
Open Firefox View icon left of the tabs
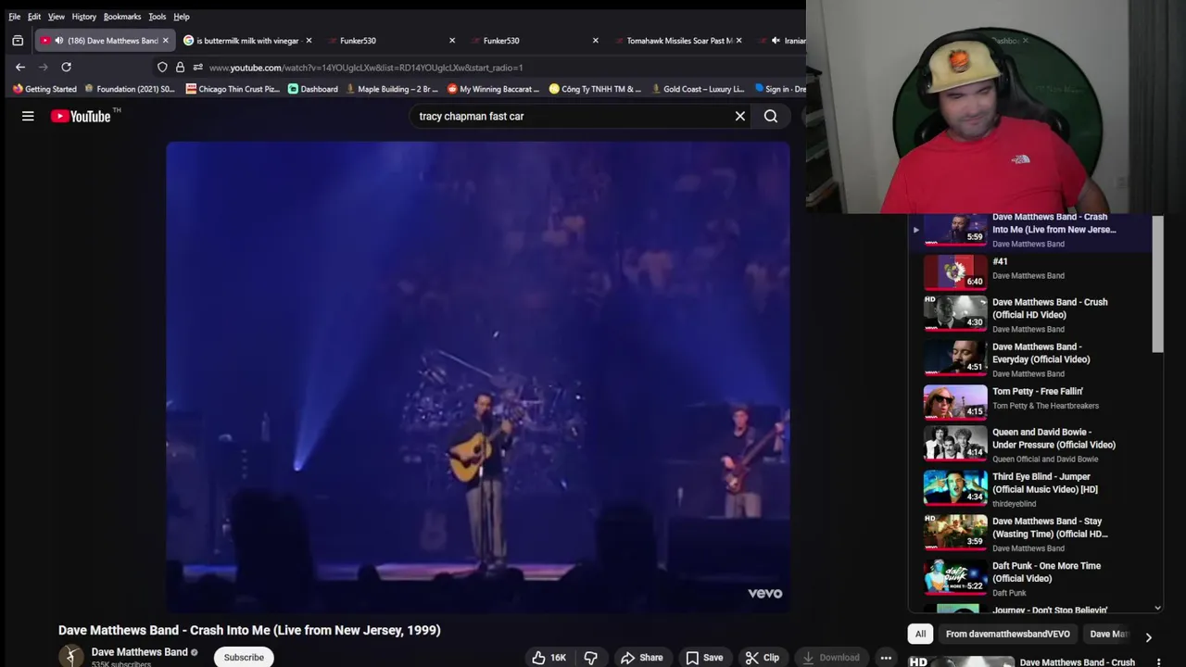point(17,41)
